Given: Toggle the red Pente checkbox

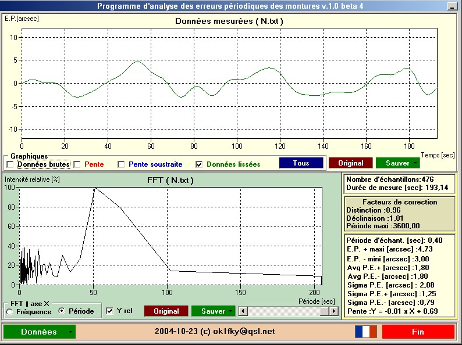Looking at the screenshot, I should tap(77, 164).
